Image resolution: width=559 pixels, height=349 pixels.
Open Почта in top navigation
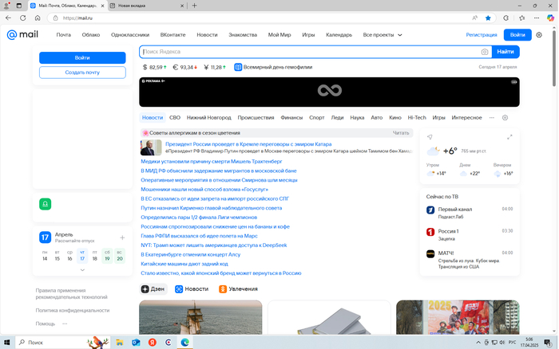pos(63,35)
